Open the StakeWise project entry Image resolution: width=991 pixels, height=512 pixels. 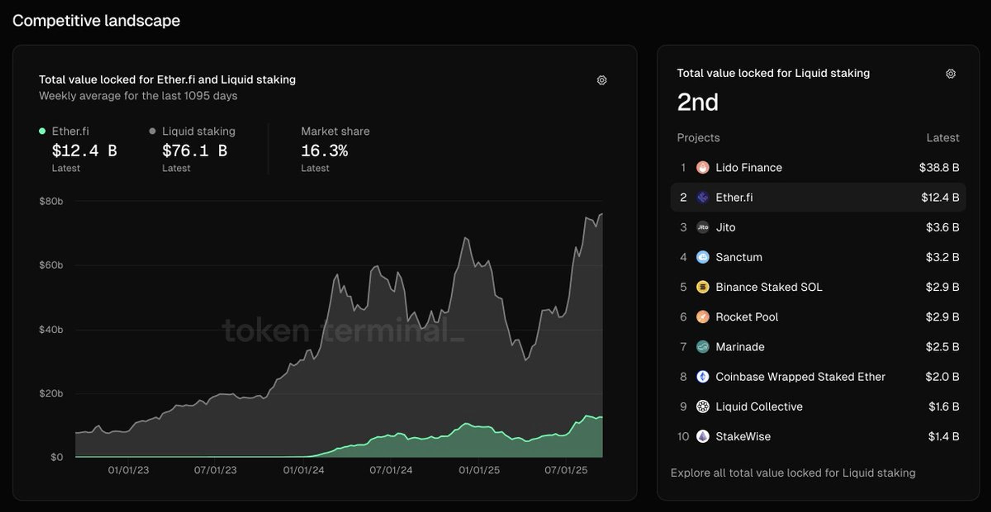(743, 436)
